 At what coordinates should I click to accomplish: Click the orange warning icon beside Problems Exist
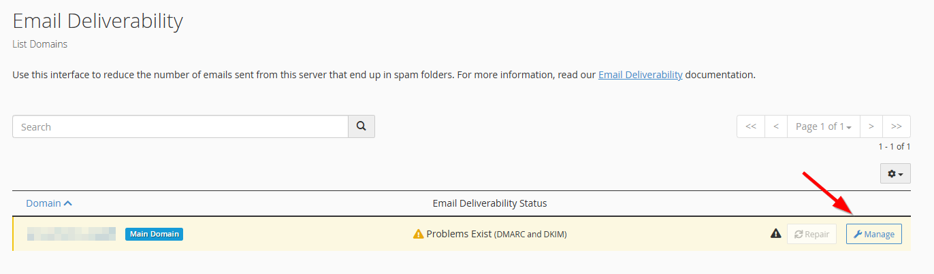coord(419,234)
